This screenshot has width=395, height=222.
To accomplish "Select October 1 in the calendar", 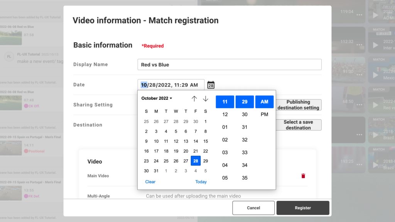I will click(206, 121).
